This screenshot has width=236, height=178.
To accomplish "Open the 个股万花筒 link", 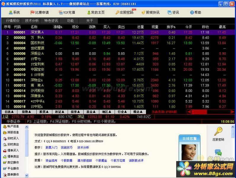I will click(118, 160).
